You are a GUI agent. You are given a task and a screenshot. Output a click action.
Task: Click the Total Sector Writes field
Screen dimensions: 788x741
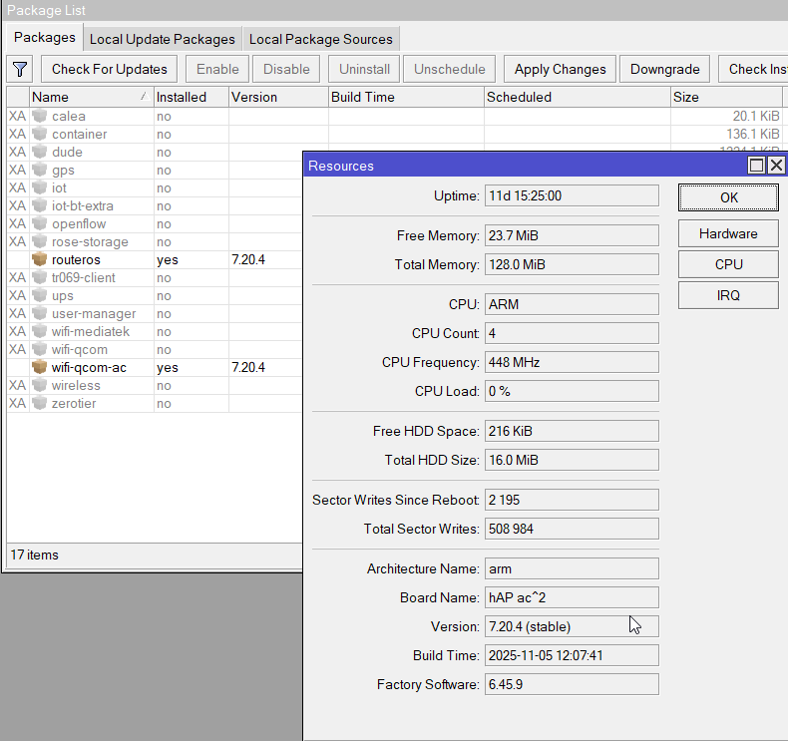pos(572,529)
